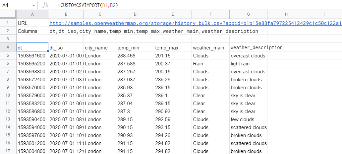The image size is (342, 154).
Task: Select column E header
Action: (x=173, y=14)
